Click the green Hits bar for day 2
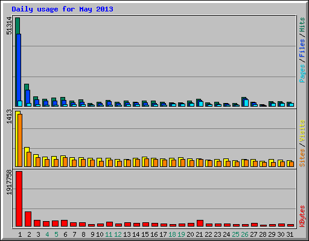The image size is (309, 241). pos(27,87)
